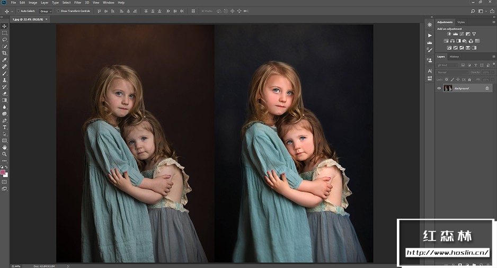The height and width of the screenshot is (268, 497).
Task: Open the Window menu
Action: click(x=109, y=3)
